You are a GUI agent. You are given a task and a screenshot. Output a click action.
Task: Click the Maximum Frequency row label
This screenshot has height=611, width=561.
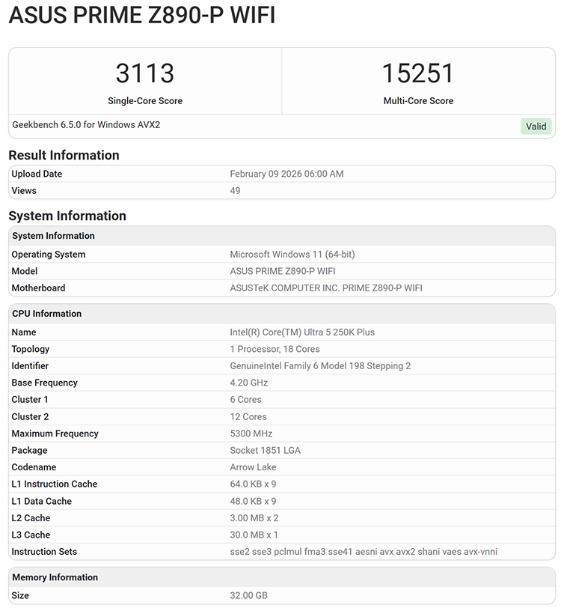(55, 434)
